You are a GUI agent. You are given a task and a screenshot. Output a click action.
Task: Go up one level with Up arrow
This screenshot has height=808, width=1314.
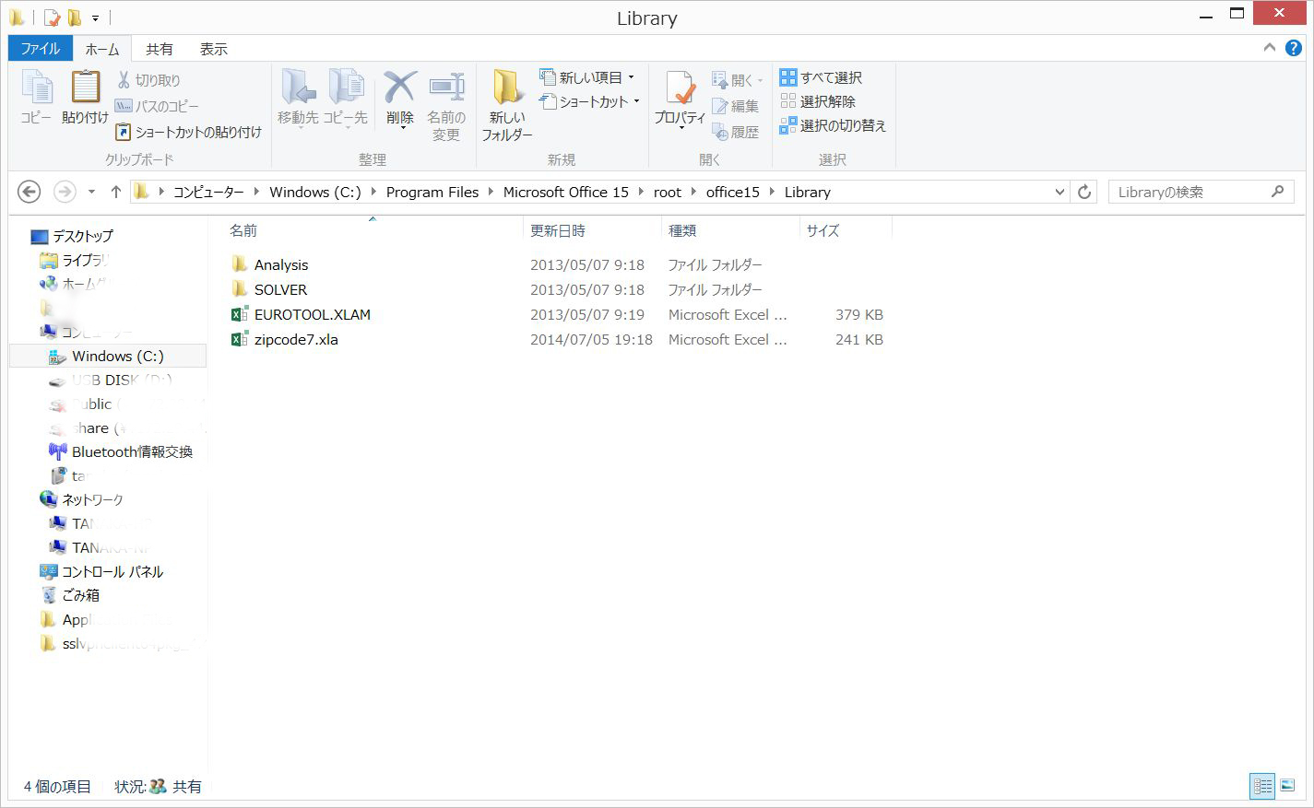coord(115,192)
